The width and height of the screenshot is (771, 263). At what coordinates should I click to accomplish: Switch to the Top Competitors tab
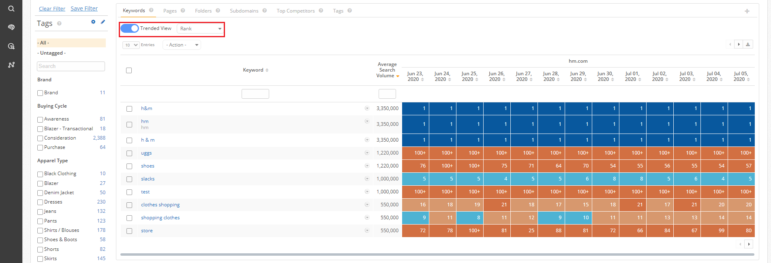pos(296,11)
